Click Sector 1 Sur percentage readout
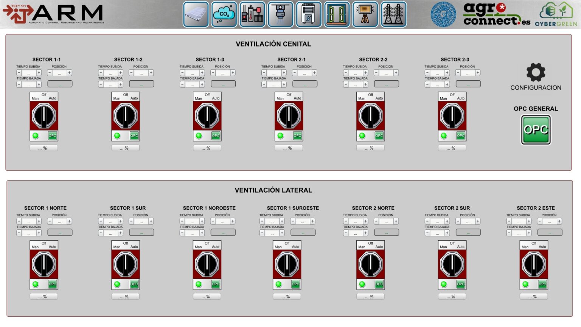The height and width of the screenshot is (327, 581). click(x=126, y=296)
